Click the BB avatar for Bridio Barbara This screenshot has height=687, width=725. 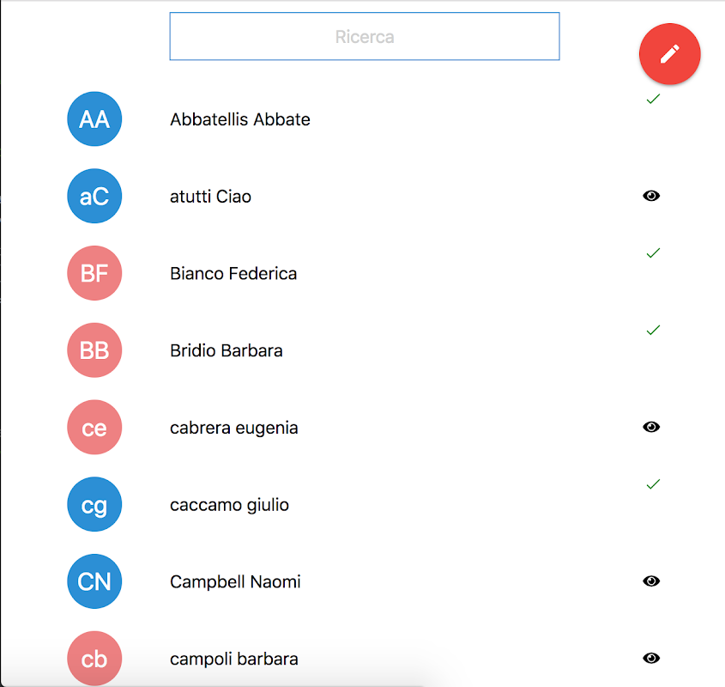point(94,350)
